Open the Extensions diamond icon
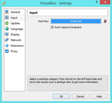The width and height of the screenshot is (112, 103). coord(7,46)
